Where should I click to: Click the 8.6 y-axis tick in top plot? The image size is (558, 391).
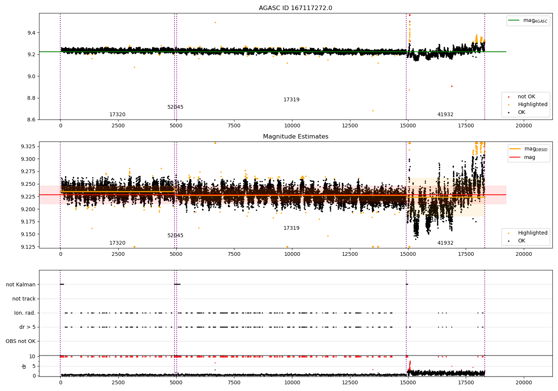click(31, 120)
